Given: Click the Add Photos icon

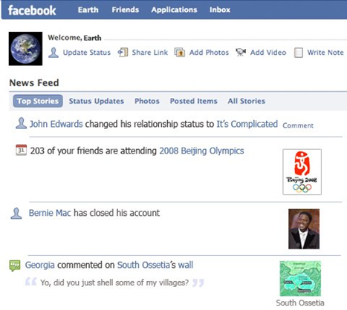Looking at the screenshot, I should tap(180, 53).
